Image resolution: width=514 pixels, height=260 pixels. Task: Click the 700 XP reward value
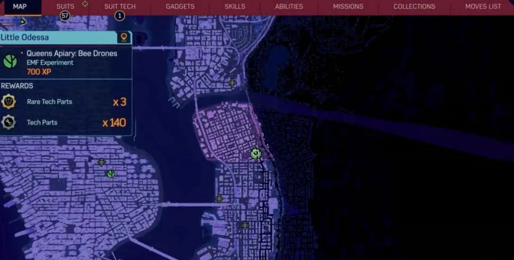[x=39, y=72]
